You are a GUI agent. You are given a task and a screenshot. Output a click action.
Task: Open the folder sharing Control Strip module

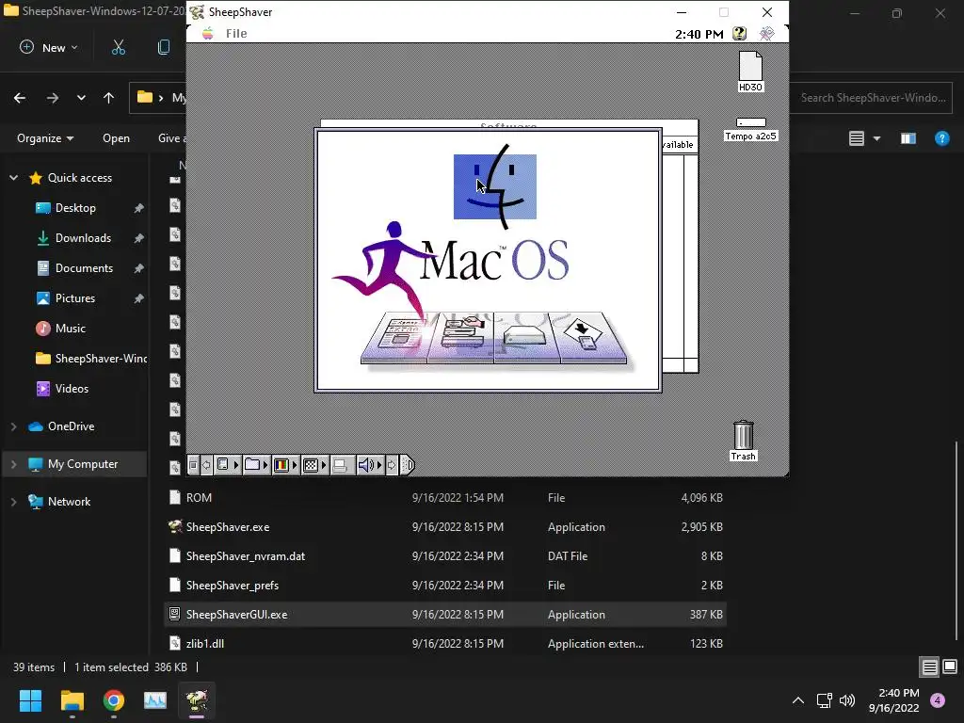pyautogui.click(x=256, y=465)
